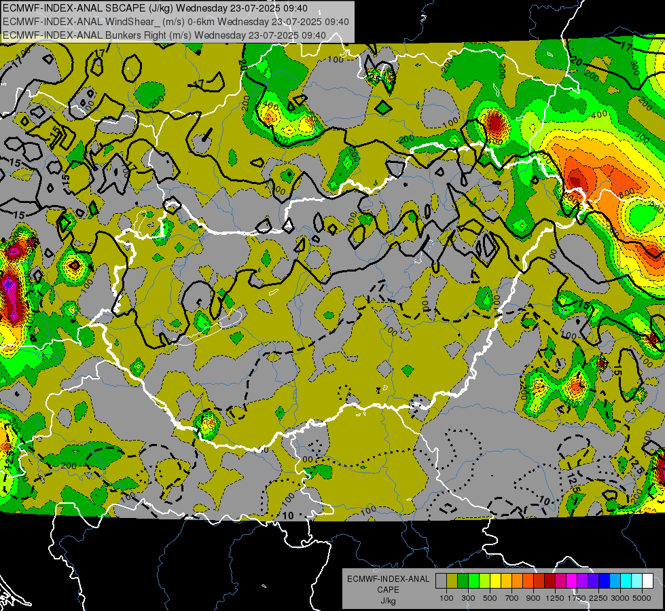The height and width of the screenshot is (611, 665).
Task: Select the gold swatch before 700
Action: tap(506, 580)
